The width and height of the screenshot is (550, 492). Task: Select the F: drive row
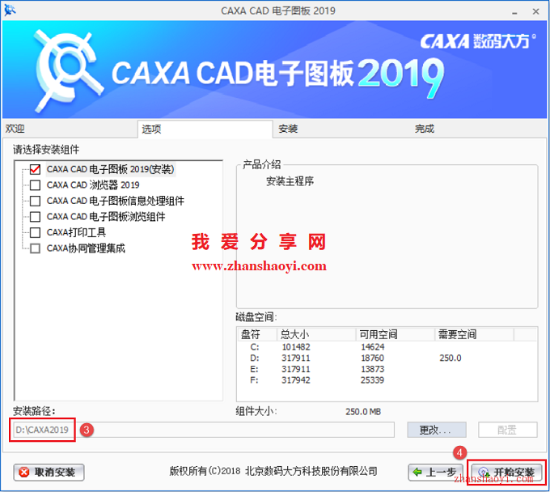pos(387,380)
